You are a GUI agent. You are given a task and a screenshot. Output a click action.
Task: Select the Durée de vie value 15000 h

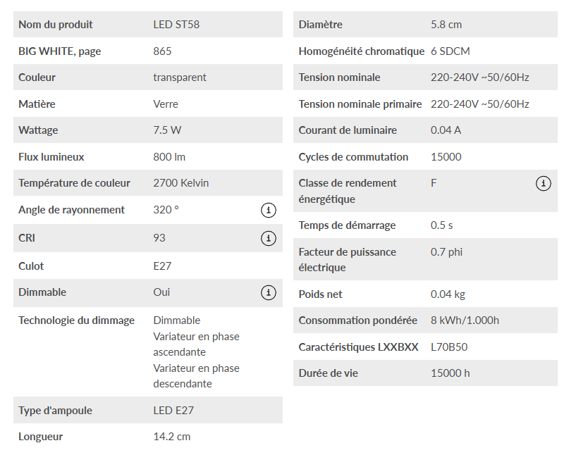coord(450,373)
